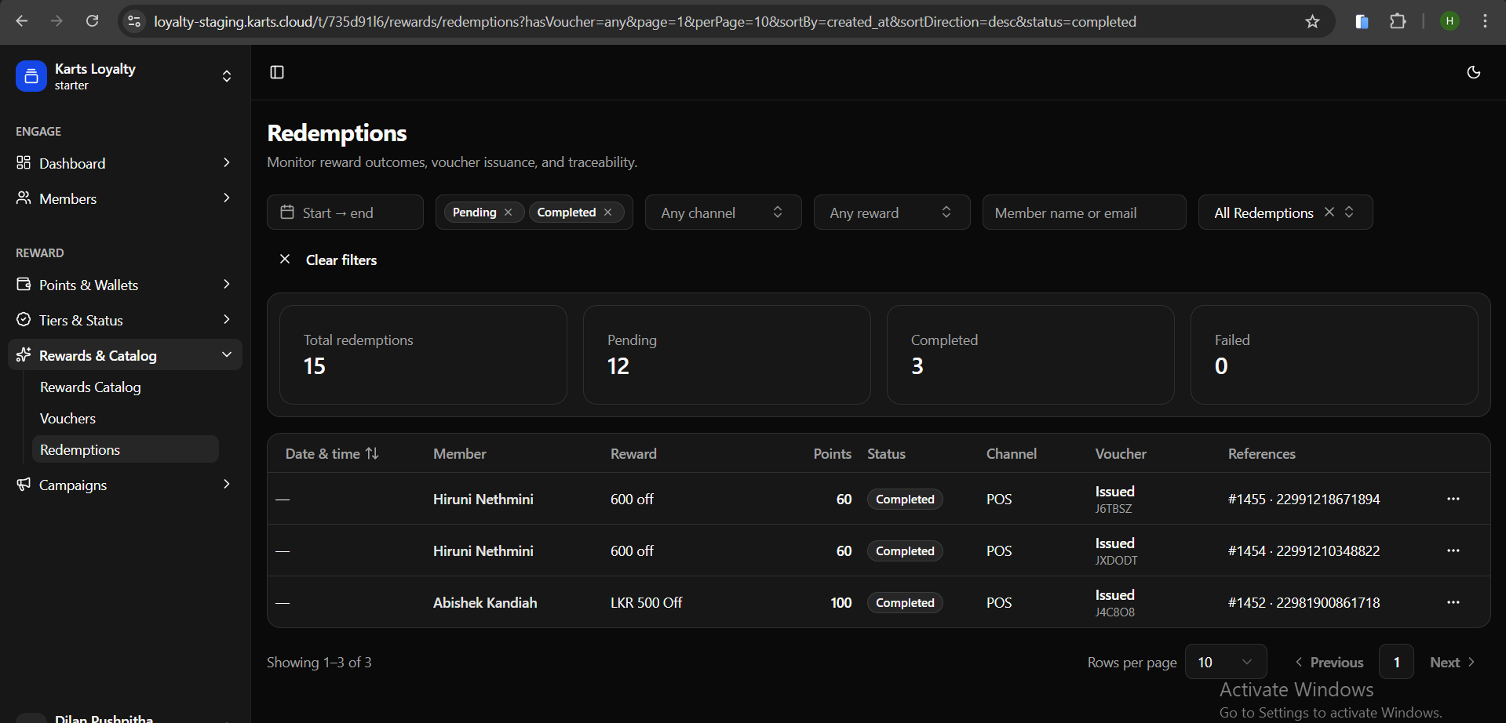Open browser extensions puzzle icon
Viewport: 1506px width, 723px height.
[1398, 21]
